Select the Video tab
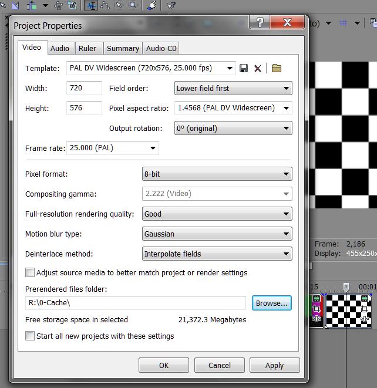377x388 pixels. [32, 48]
